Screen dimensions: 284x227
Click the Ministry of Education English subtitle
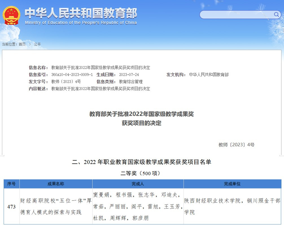pyautogui.click(x=81, y=23)
